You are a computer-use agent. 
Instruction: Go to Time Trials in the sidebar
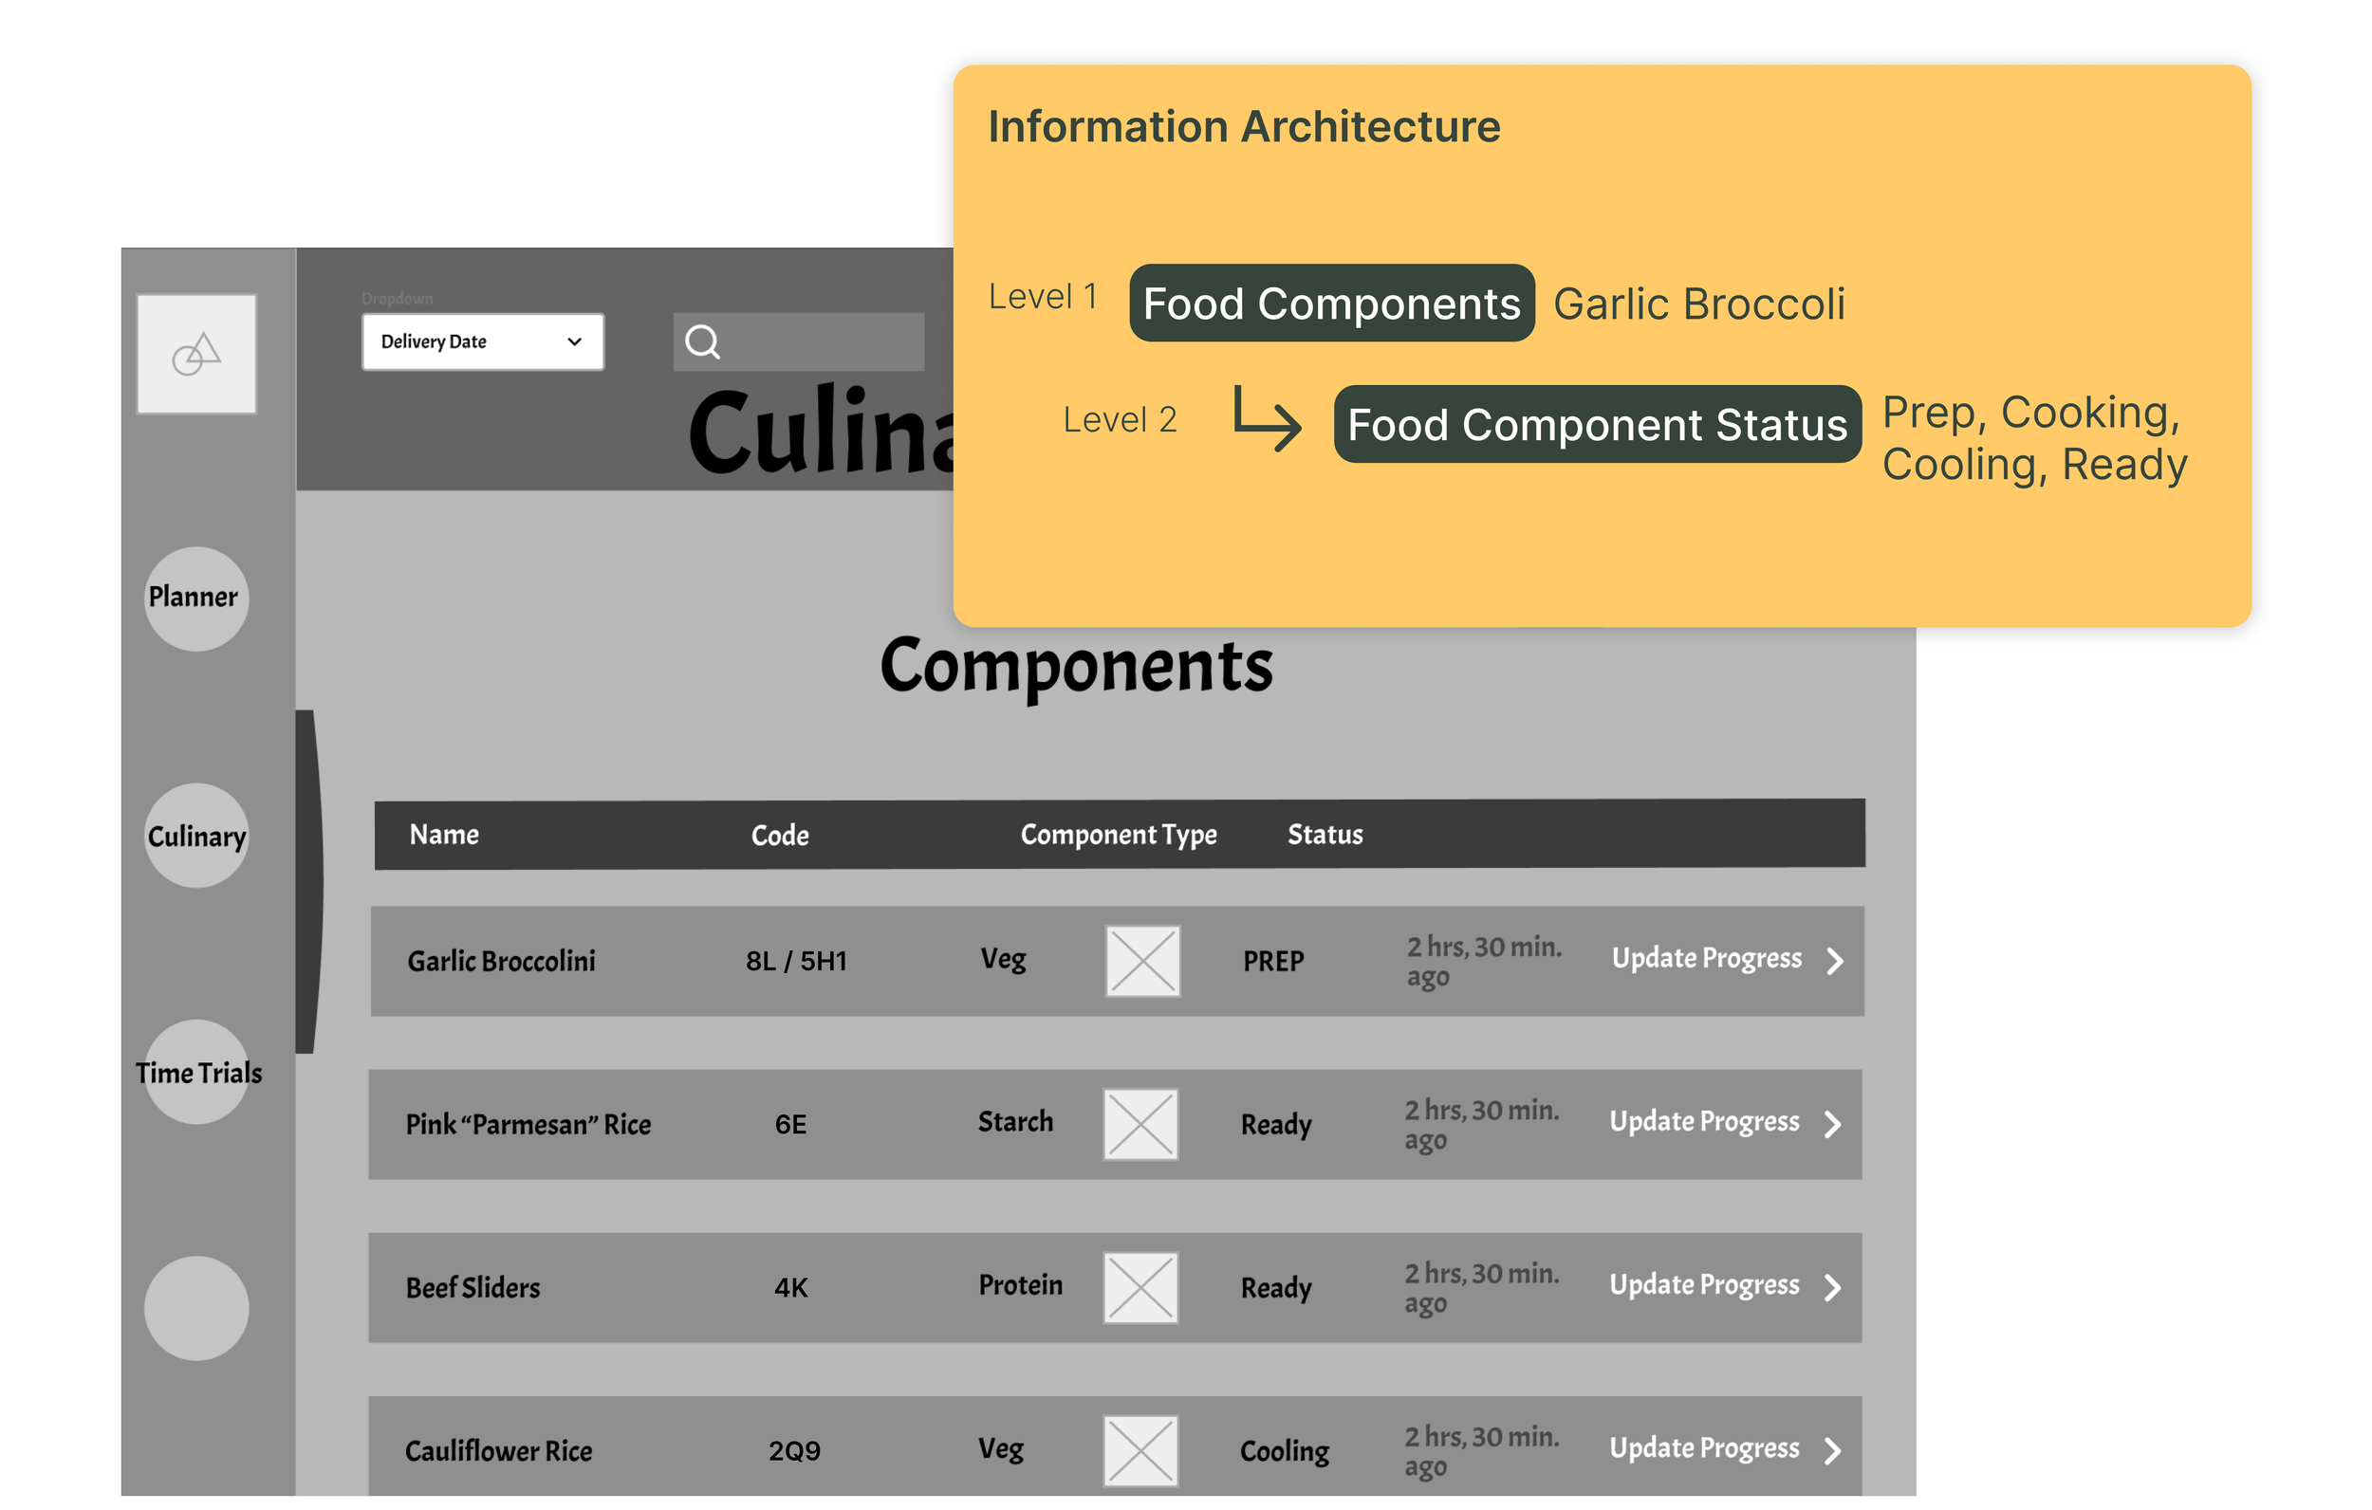(x=196, y=1072)
